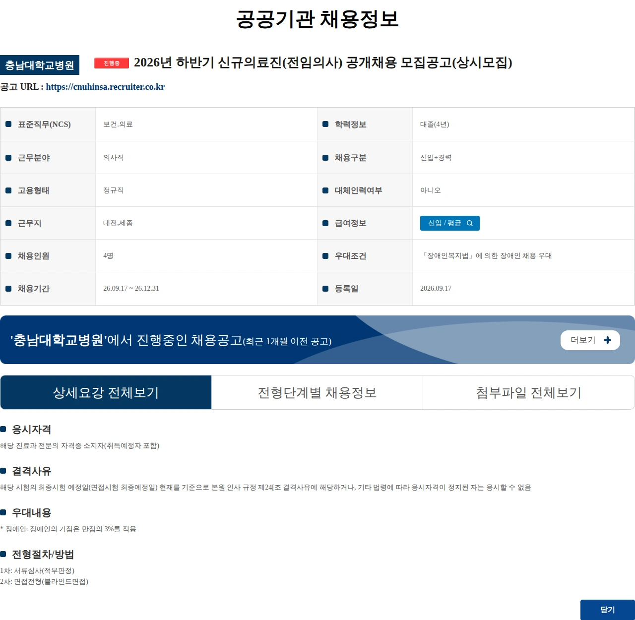Click the 정규직 employment type value
The image size is (635, 620).
pos(114,190)
